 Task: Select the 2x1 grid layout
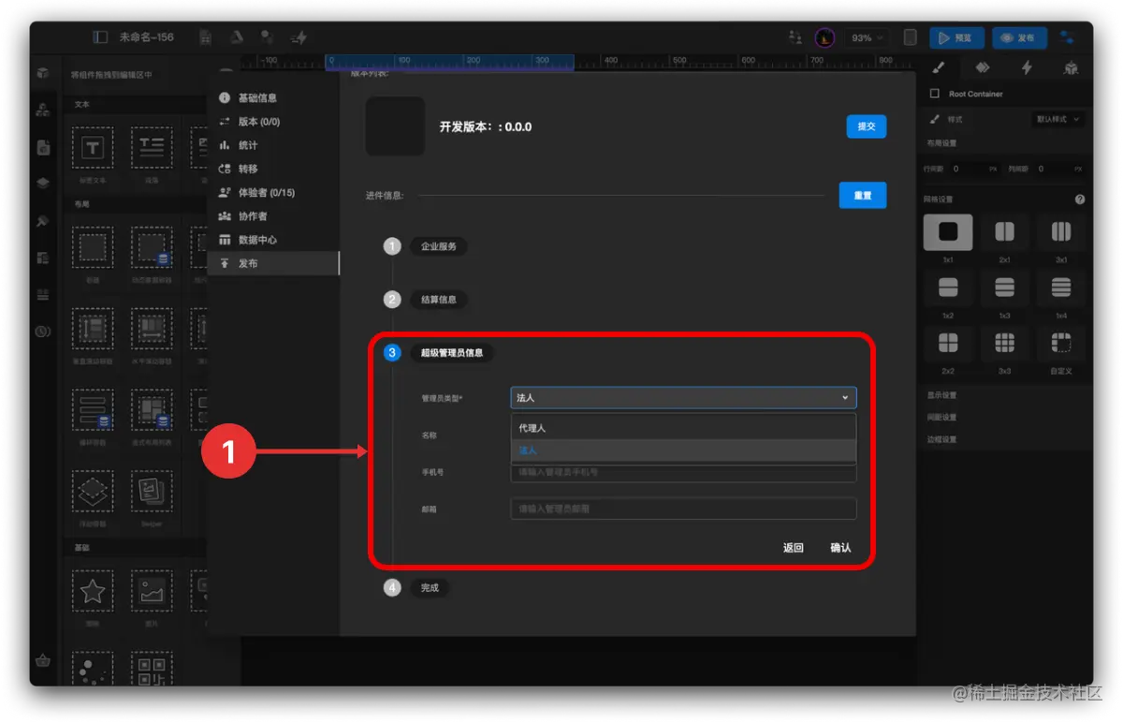point(1004,232)
